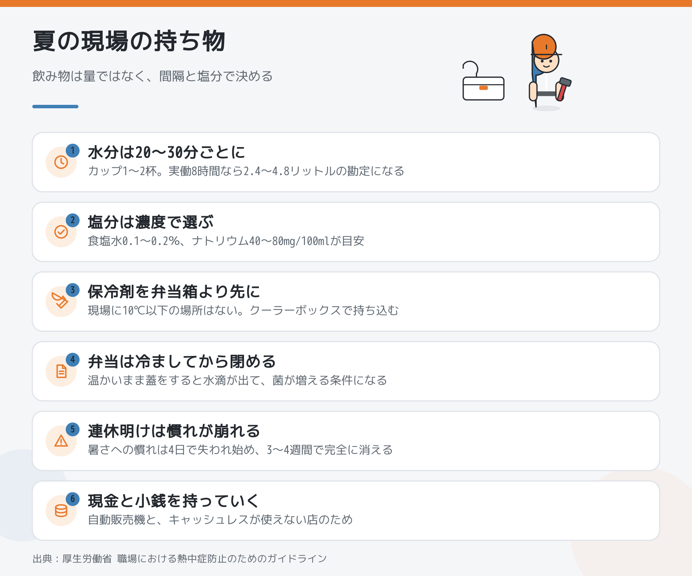The width and height of the screenshot is (692, 576).
Task: Click the text 現場に10℃以下の場所はない。クーラーボックスで持ち込む
Action: (x=243, y=310)
